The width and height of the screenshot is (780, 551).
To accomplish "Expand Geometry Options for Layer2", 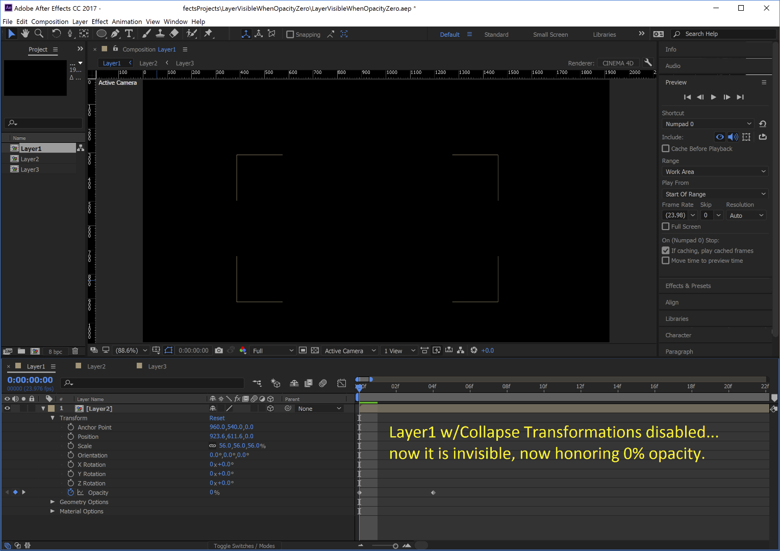I will (52, 502).
